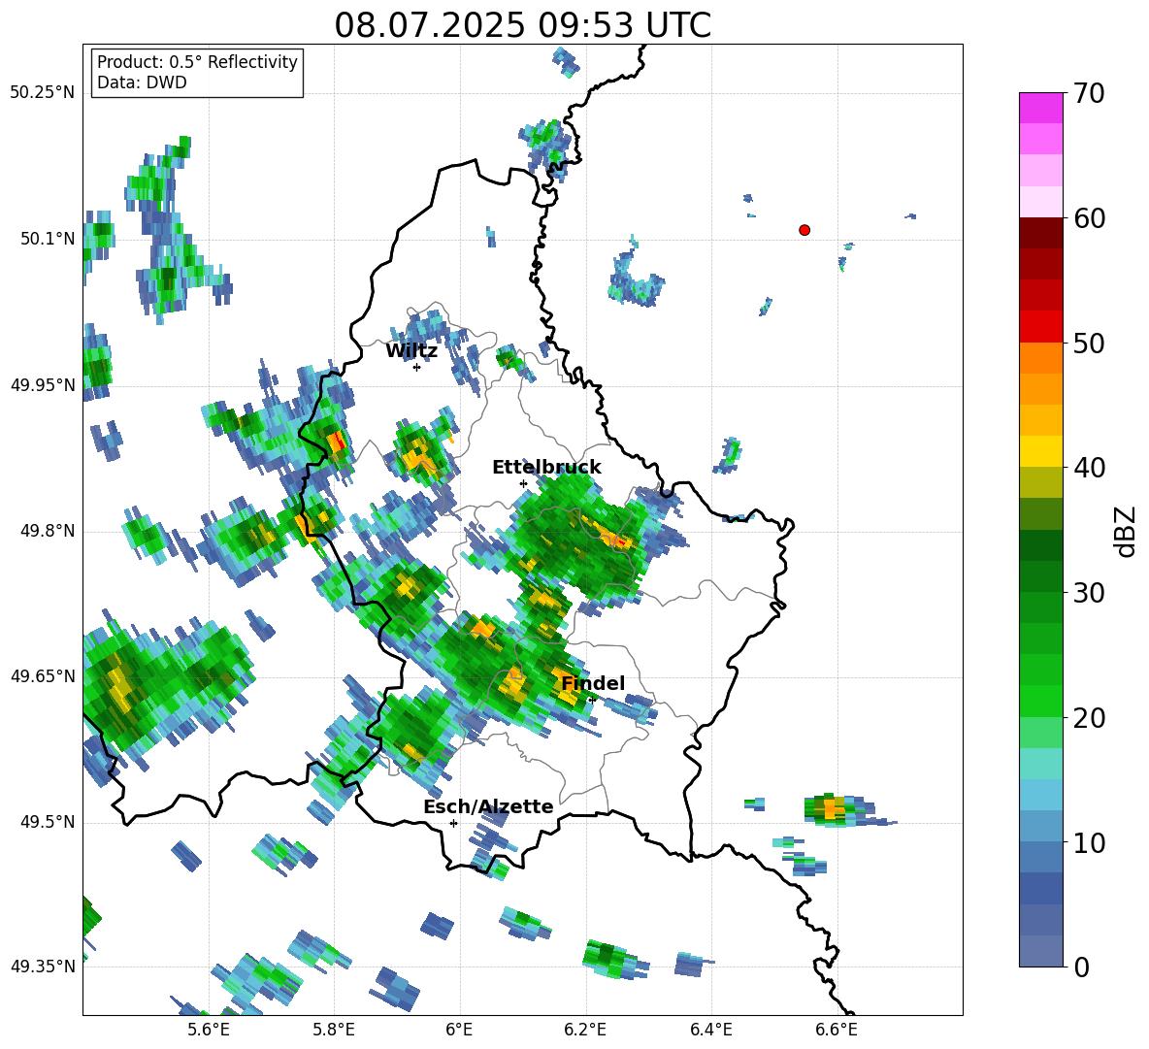Click the 49.95°N latitude label
1149x1049 pixels.
tap(43, 385)
